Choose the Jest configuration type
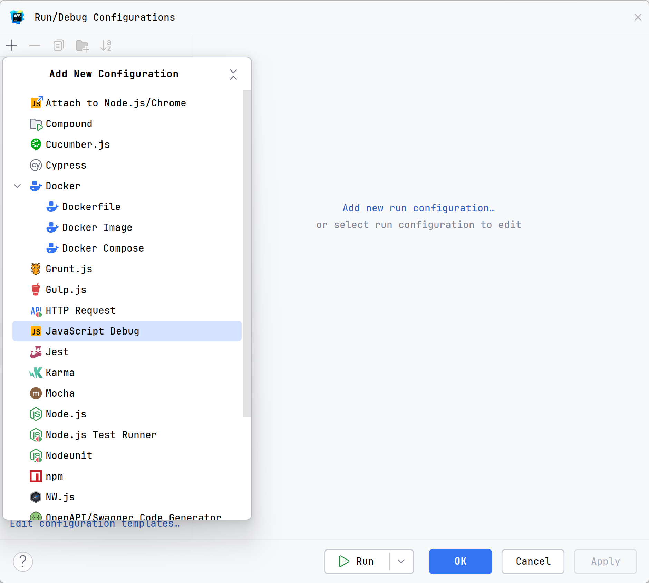 (x=57, y=352)
